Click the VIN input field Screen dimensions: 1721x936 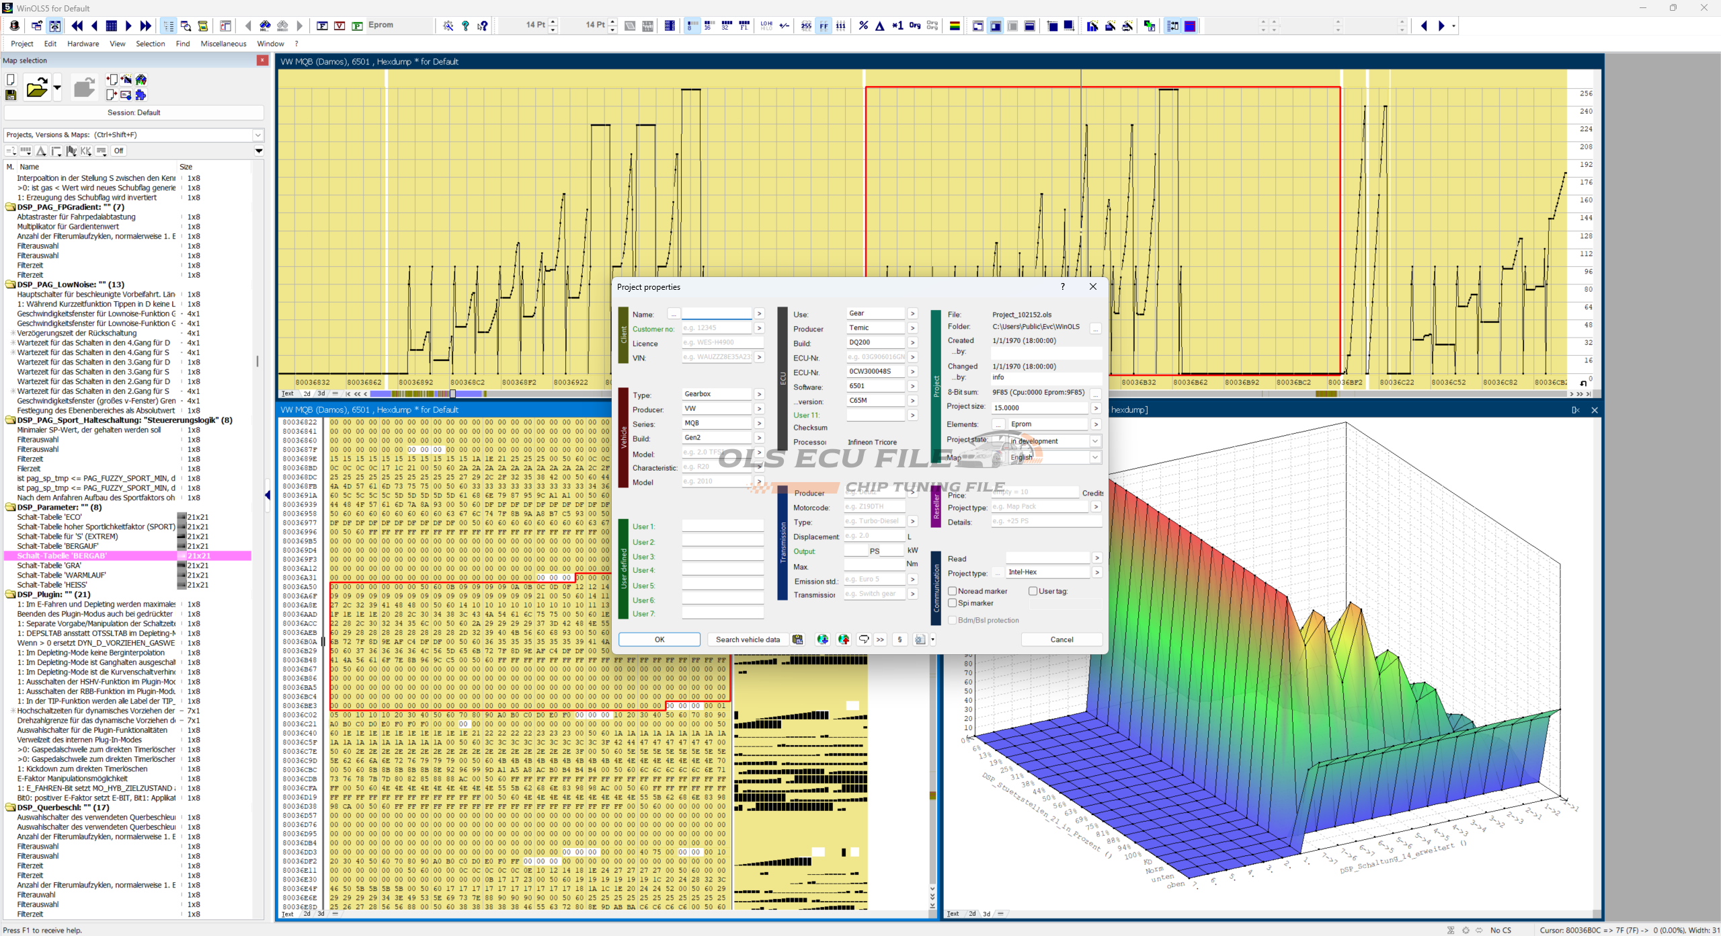click(717, 357)
